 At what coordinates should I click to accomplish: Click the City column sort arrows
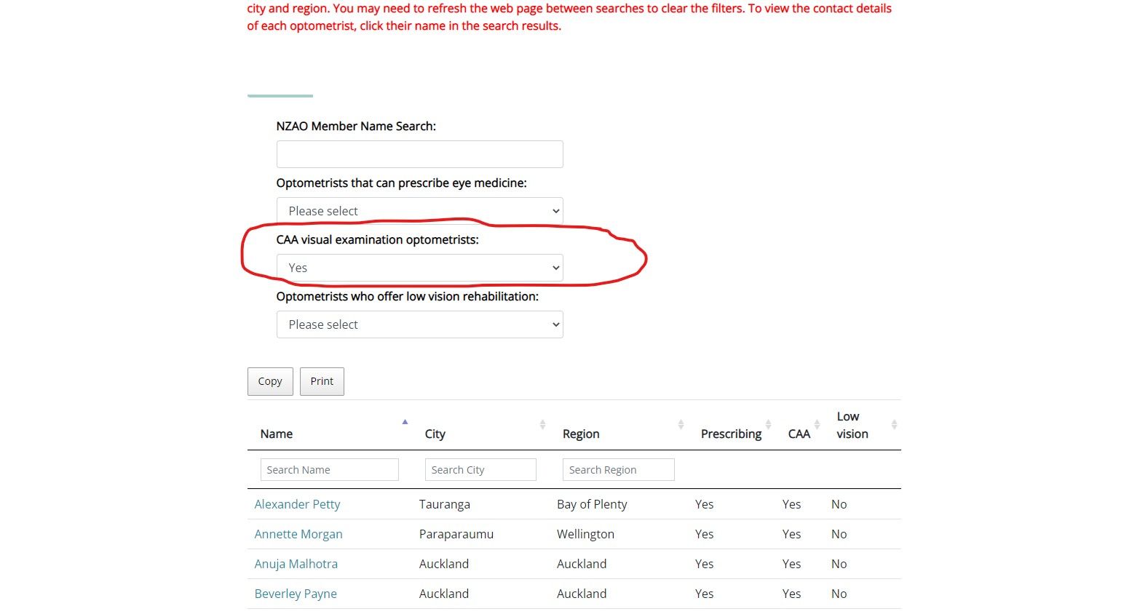tap(542, 424)
